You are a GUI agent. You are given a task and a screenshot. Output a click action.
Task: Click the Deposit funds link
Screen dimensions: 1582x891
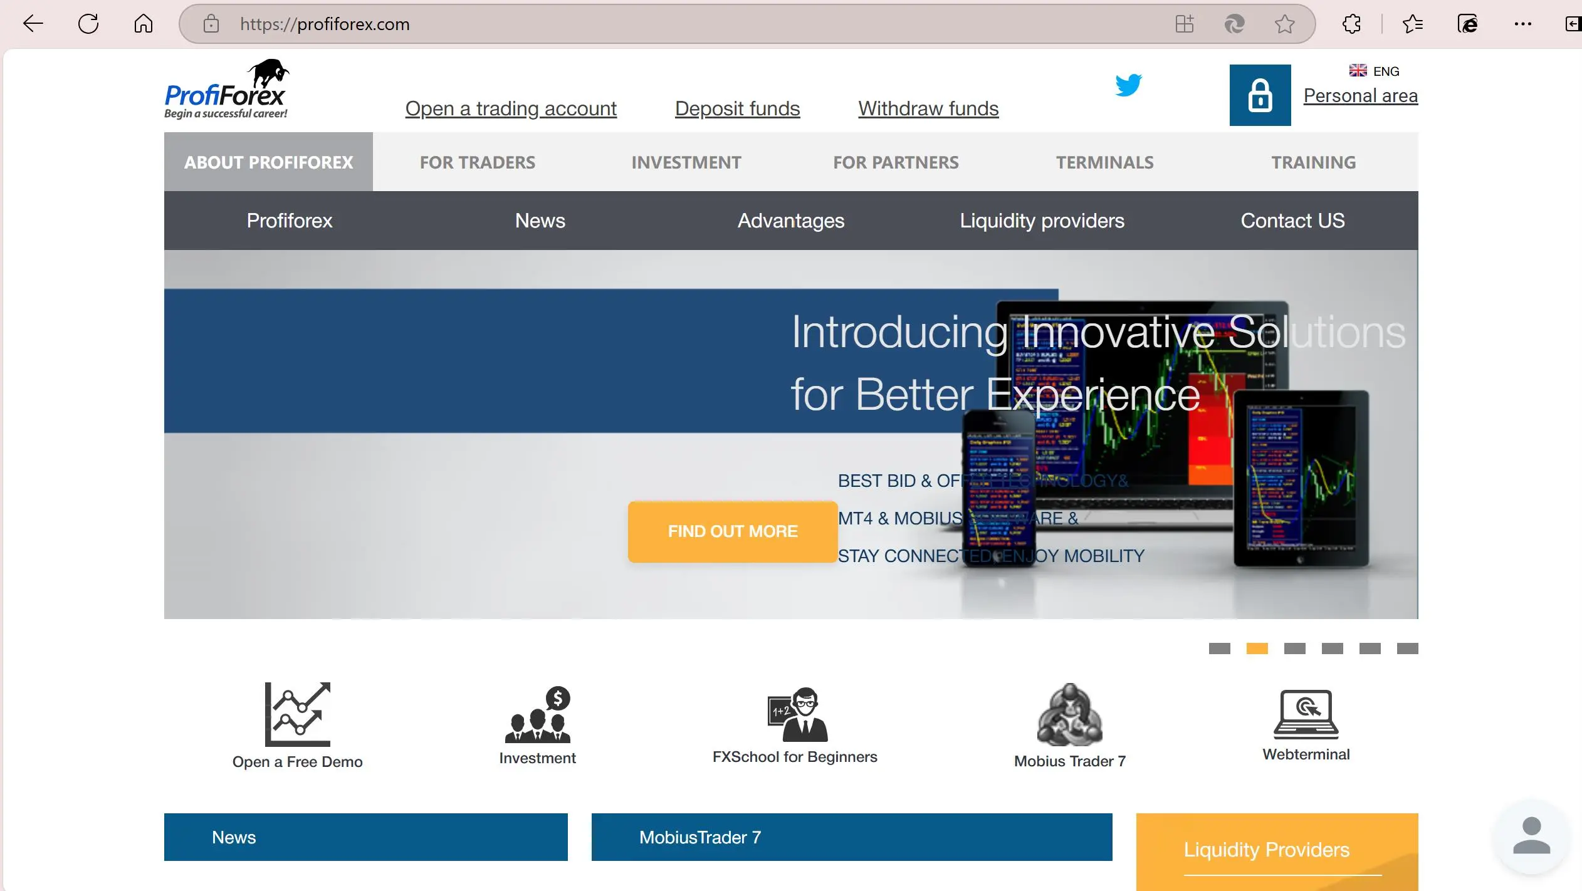[738, 108]
